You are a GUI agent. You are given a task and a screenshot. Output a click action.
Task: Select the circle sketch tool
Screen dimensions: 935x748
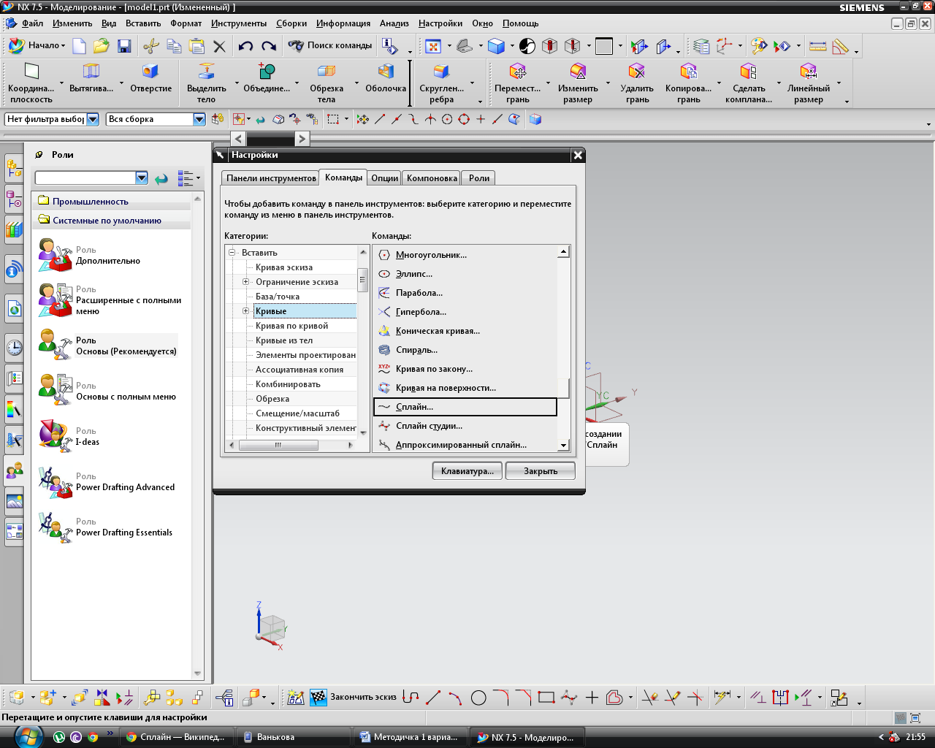(x=478, y=698)
